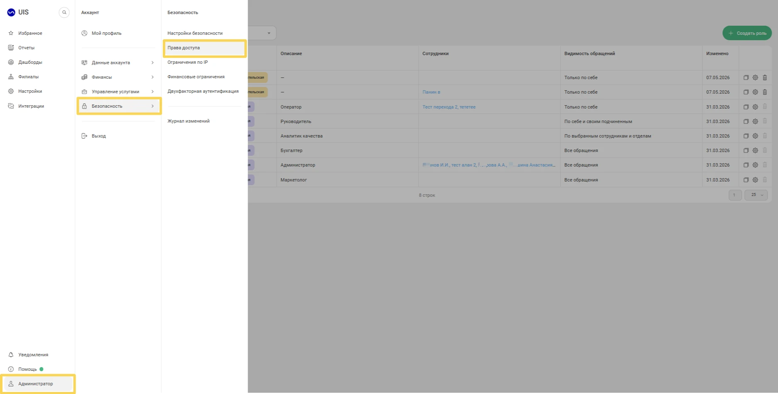Click the trash icon for Маркетолог role
The image size is (778, 394).
[x=765, y=180]
